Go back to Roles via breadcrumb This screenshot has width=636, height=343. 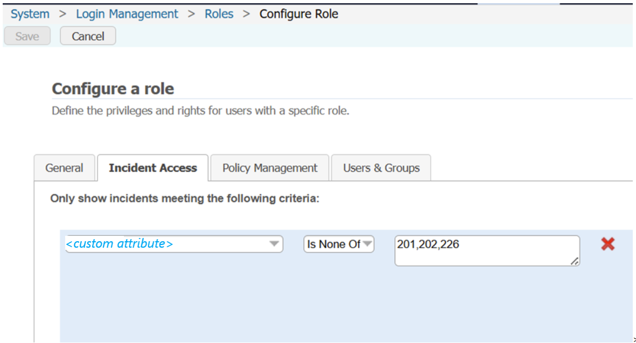219,14
